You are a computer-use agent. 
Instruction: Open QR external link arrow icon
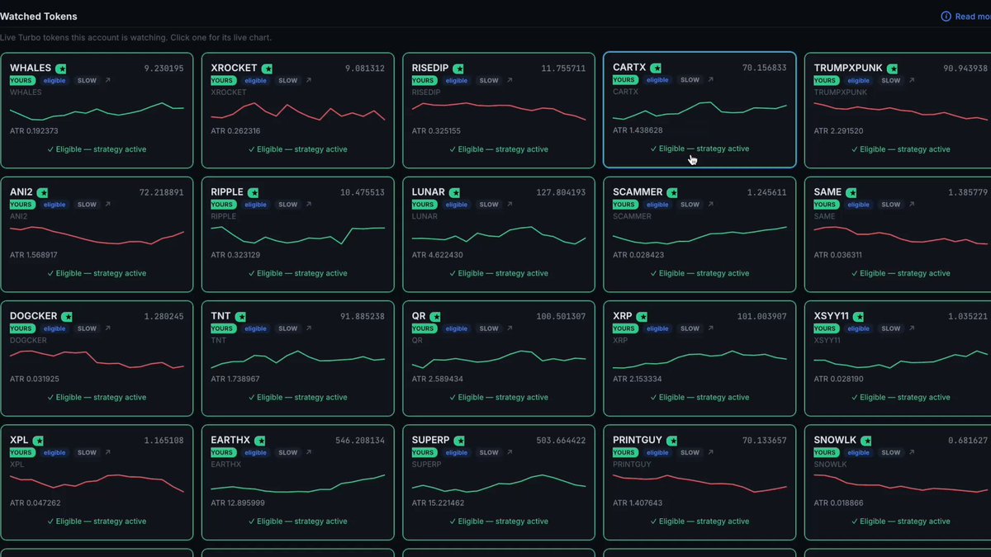pyautogui.click(x=510, y=328)
